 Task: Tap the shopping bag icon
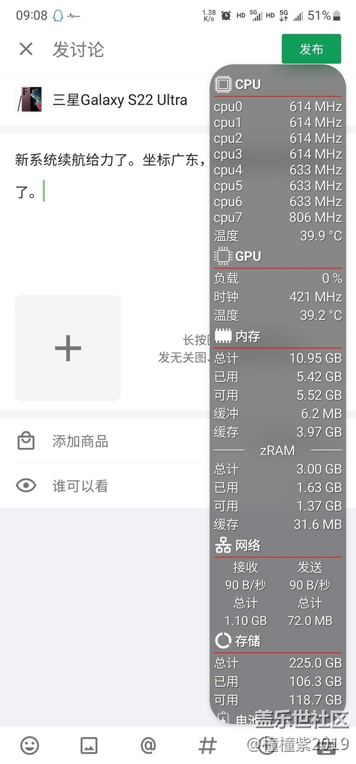click(26, 441)
